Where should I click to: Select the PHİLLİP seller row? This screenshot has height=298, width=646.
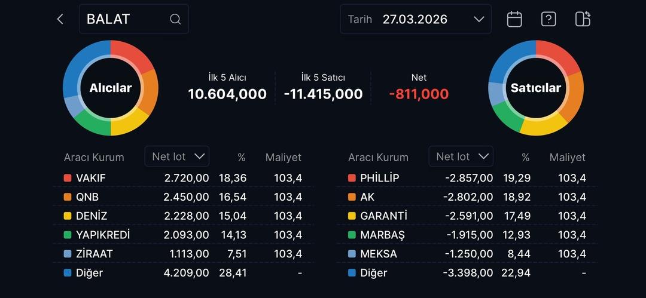[467, 178]
